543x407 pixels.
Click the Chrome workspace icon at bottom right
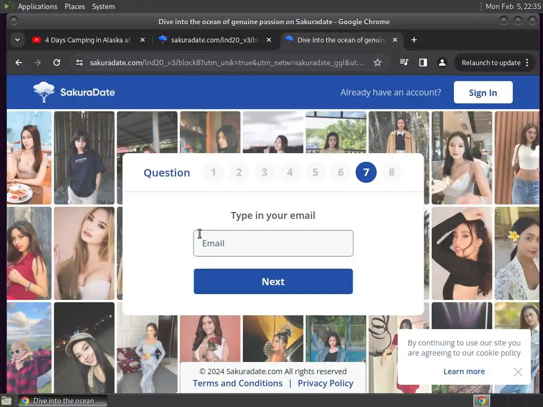point(481,401)
